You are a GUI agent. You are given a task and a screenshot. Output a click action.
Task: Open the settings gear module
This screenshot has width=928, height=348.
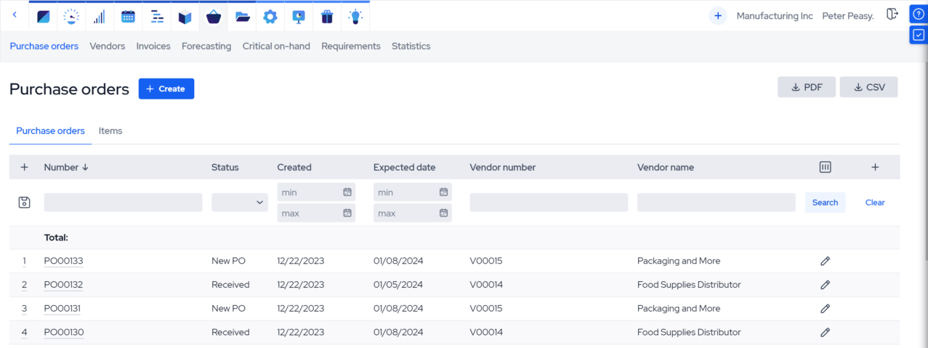tap(270, 16)
